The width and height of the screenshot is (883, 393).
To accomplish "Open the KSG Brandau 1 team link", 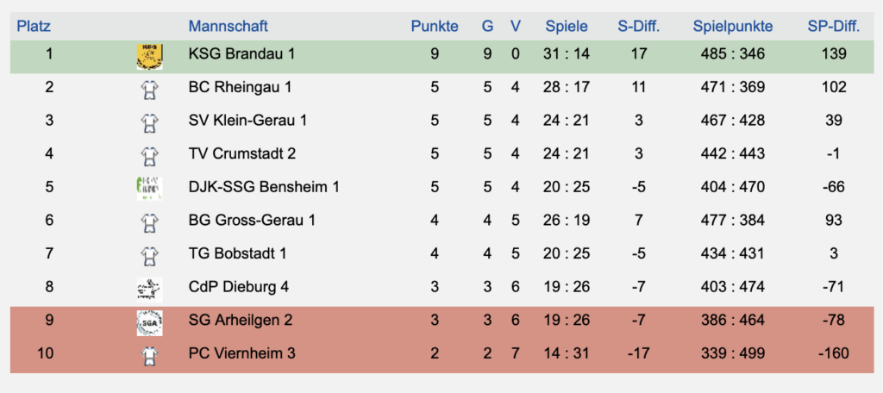I will pos(241,54).
